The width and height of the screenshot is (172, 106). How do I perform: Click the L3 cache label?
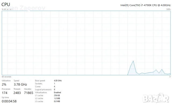pyautogui.click(x=39, y=101)
